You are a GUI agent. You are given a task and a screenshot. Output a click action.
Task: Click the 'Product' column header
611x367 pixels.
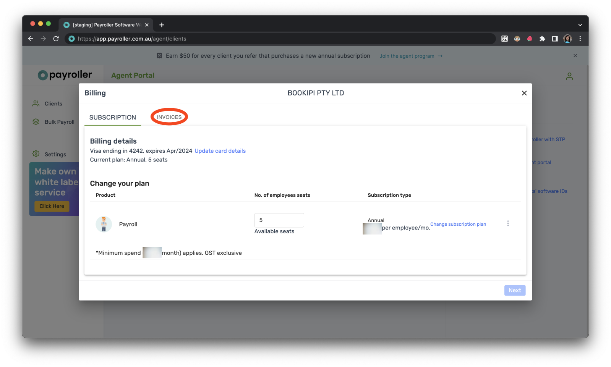click(105, 195)
